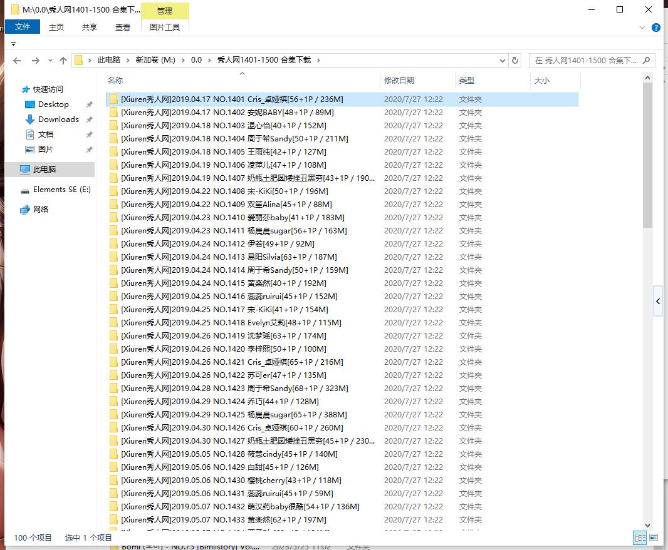Click the scrollbar down arrow
The width and height of the screenshot is (668, 550).
click(647, 526)
